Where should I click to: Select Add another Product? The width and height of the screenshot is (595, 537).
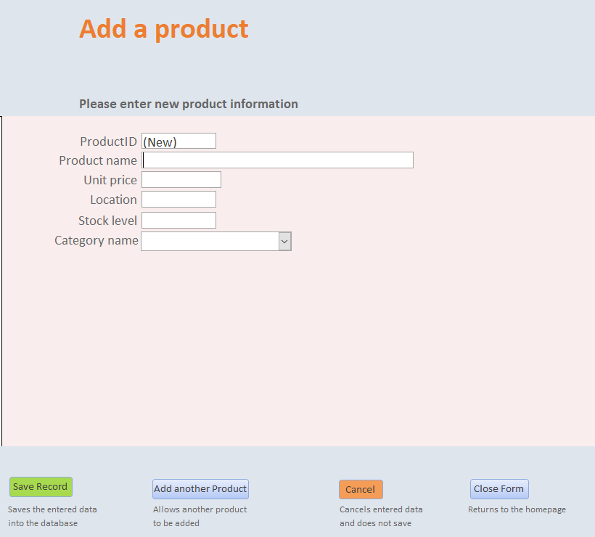[x=200, y=488]
